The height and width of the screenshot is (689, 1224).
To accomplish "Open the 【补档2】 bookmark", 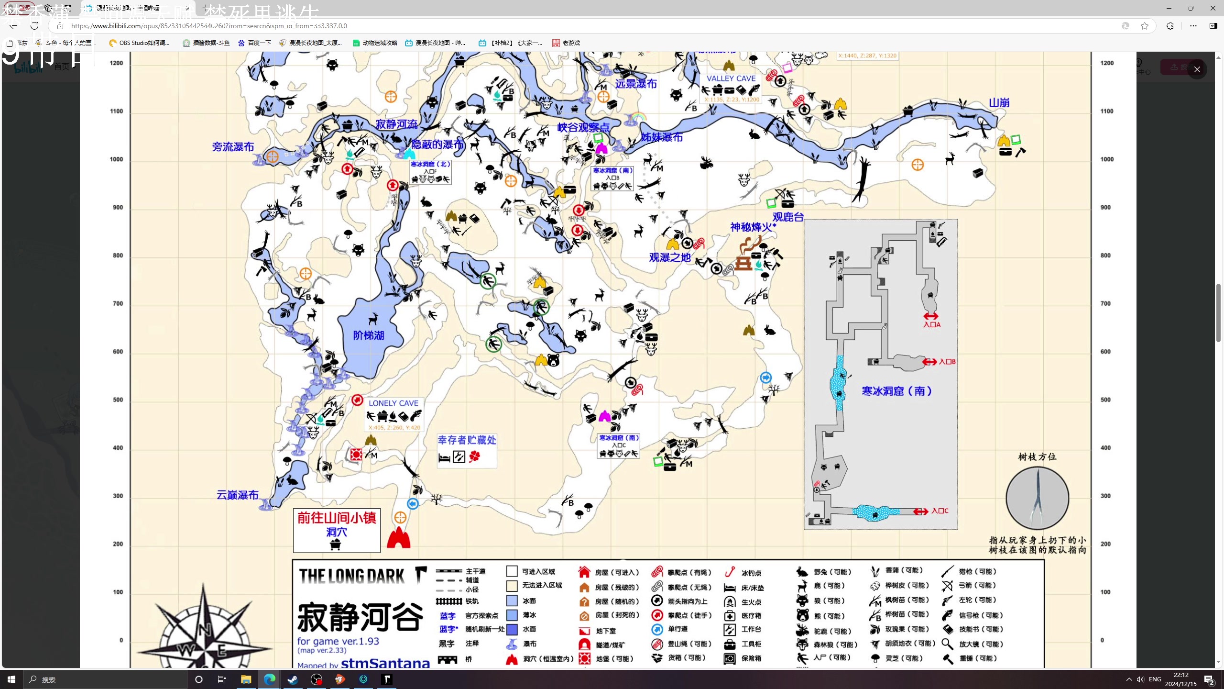I will coord(511,43).
